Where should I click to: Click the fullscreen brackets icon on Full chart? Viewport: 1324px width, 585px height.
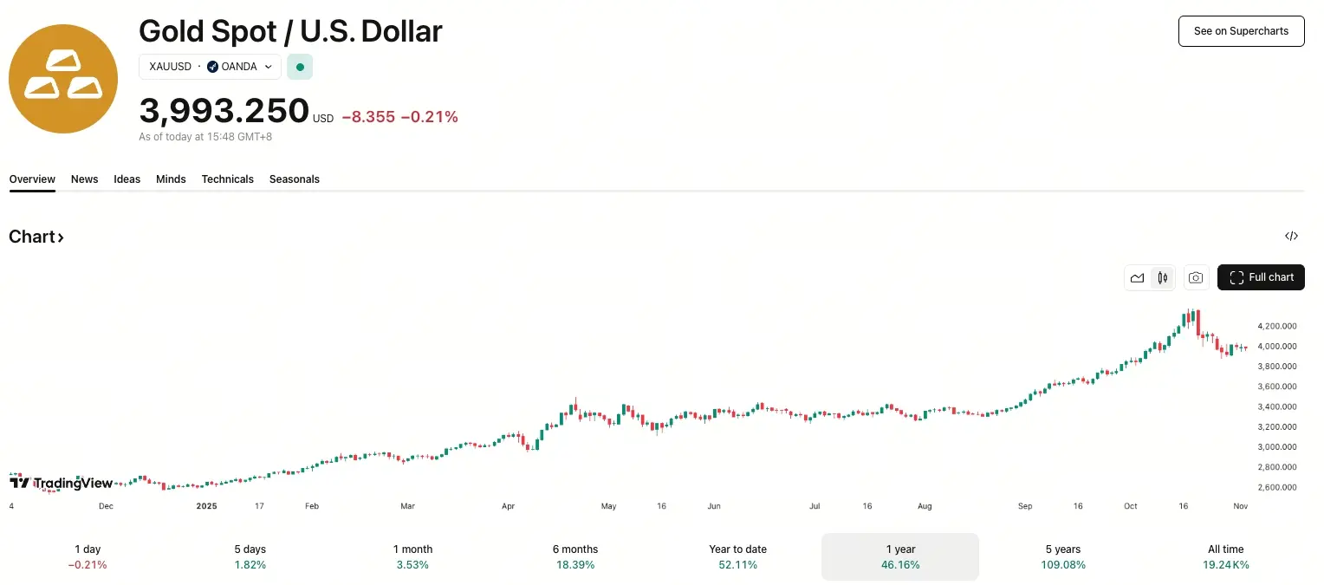pos(1236,277)
